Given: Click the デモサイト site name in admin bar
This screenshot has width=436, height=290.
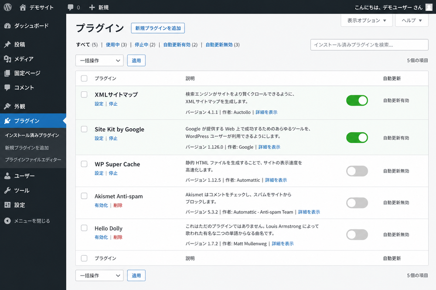Looking at the screenshot, I should tap(41, 7).
